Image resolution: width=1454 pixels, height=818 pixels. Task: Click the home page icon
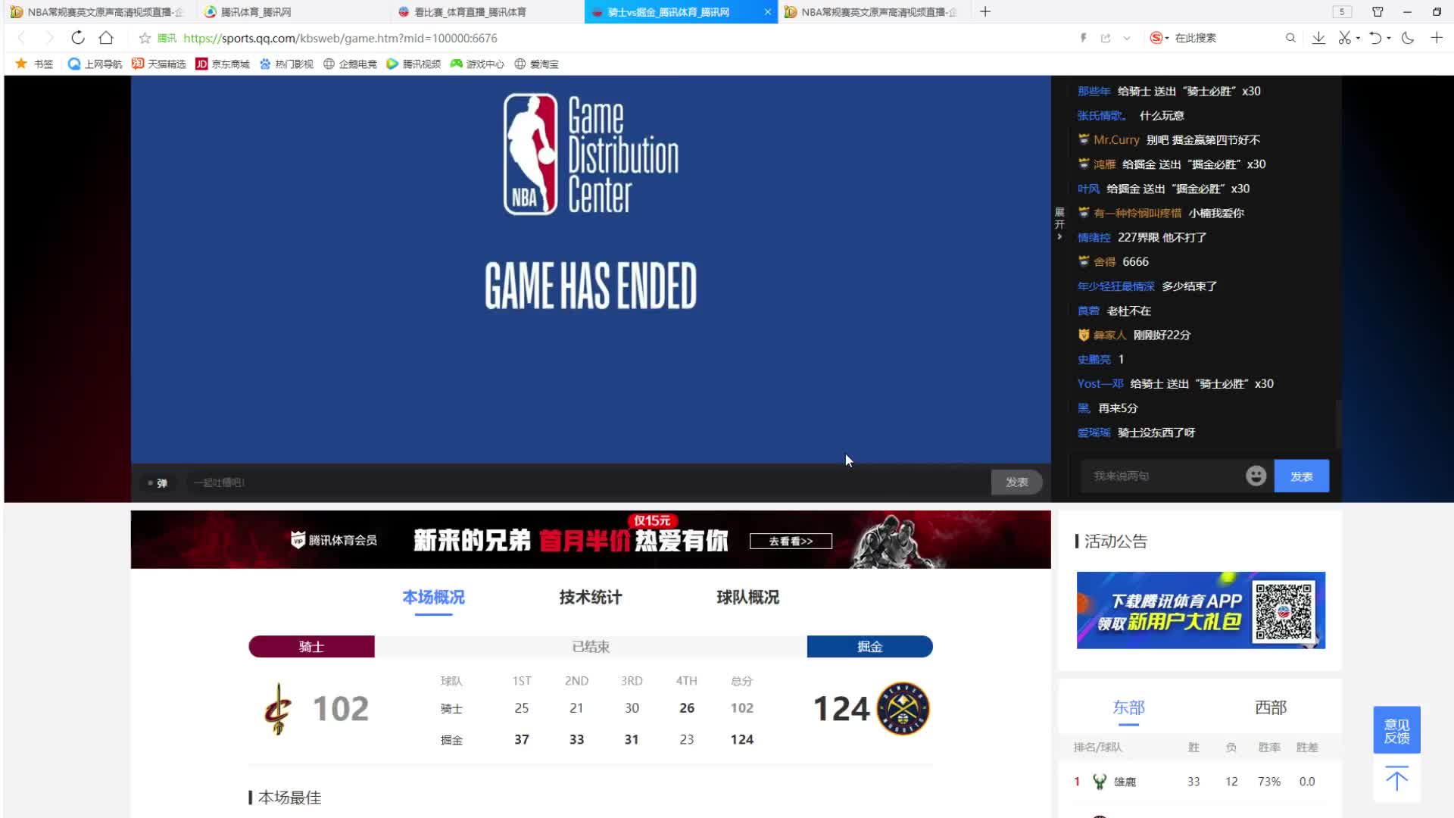(x=106, y=38)
